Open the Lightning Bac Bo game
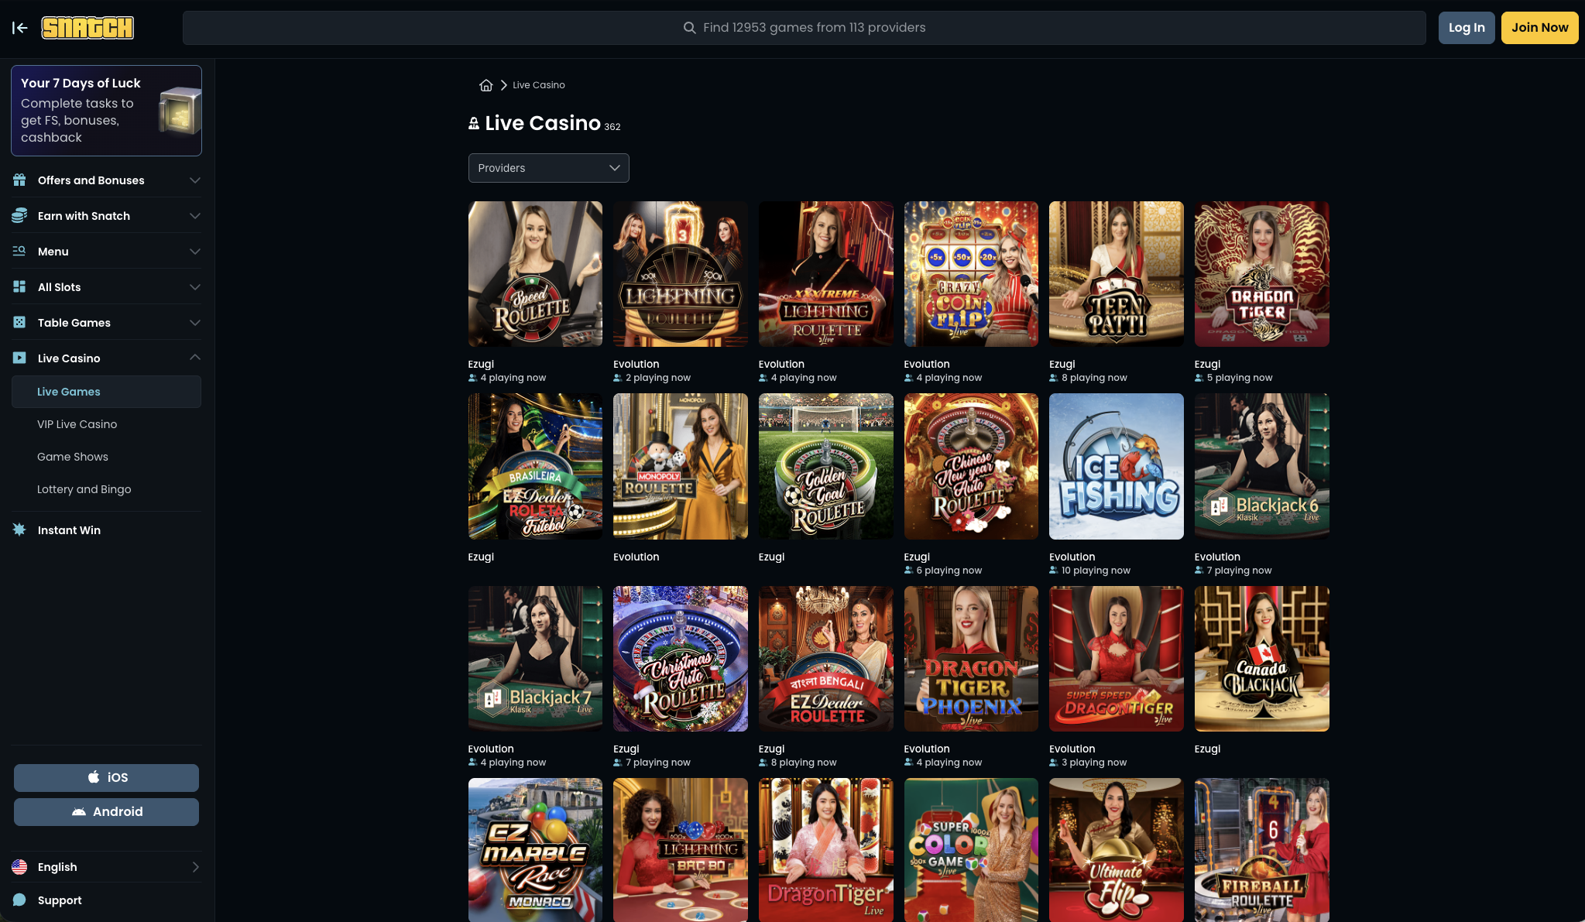 [681, 850]
